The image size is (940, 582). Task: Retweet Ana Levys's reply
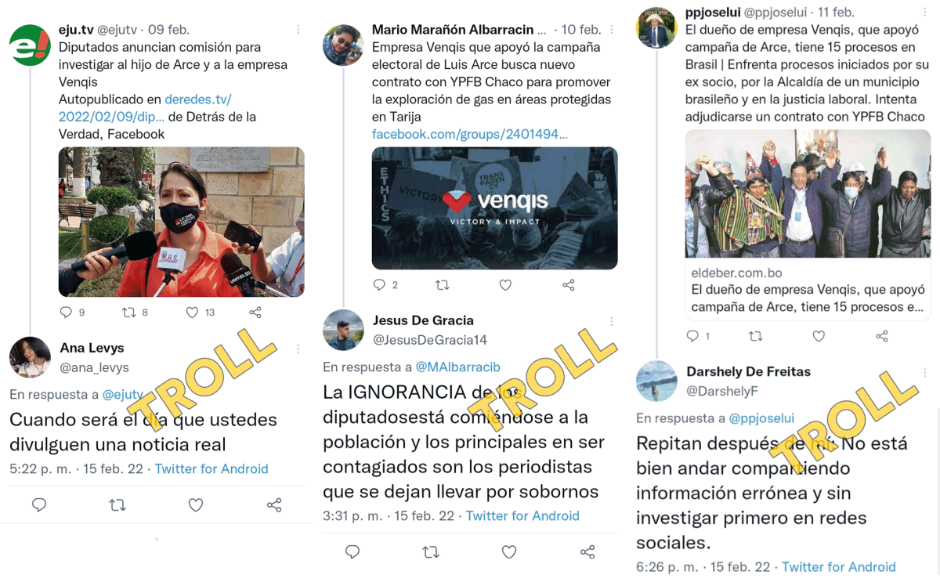coord(117,505)
